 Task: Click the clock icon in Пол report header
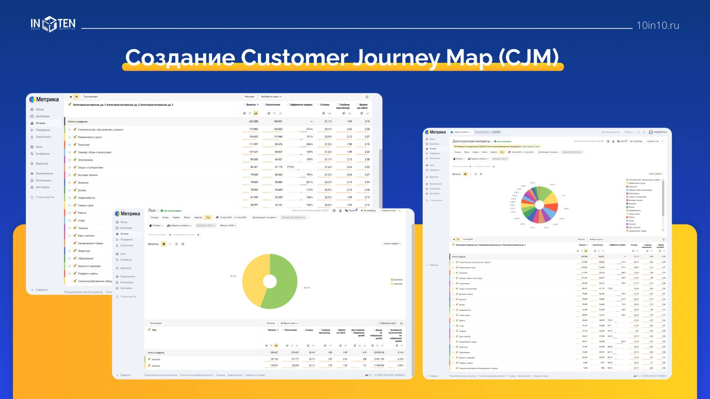click(334, 211)
